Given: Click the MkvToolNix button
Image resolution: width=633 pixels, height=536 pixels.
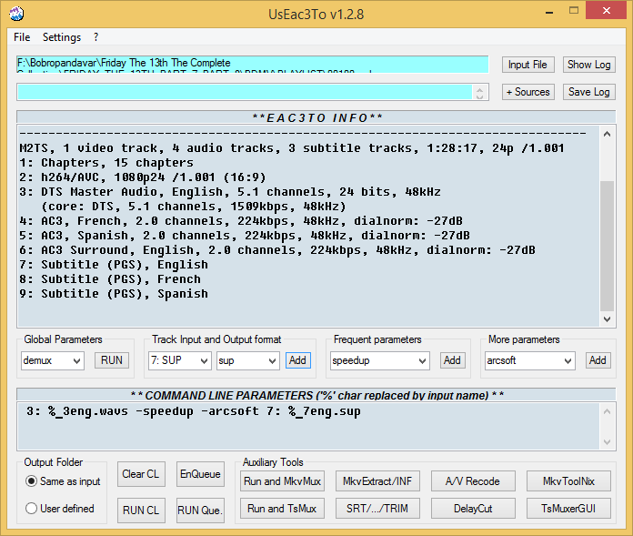Looking at the screenshot, I should tap(568, 481).
